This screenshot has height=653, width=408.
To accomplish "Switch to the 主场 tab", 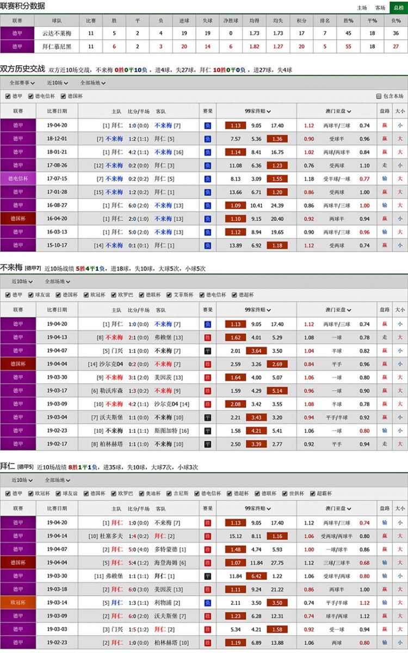I will pos(362,8).
